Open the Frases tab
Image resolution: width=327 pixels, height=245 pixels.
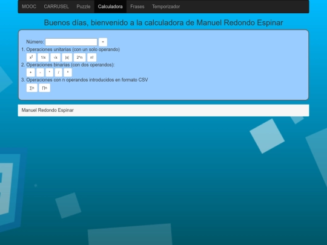coord(137,7)
